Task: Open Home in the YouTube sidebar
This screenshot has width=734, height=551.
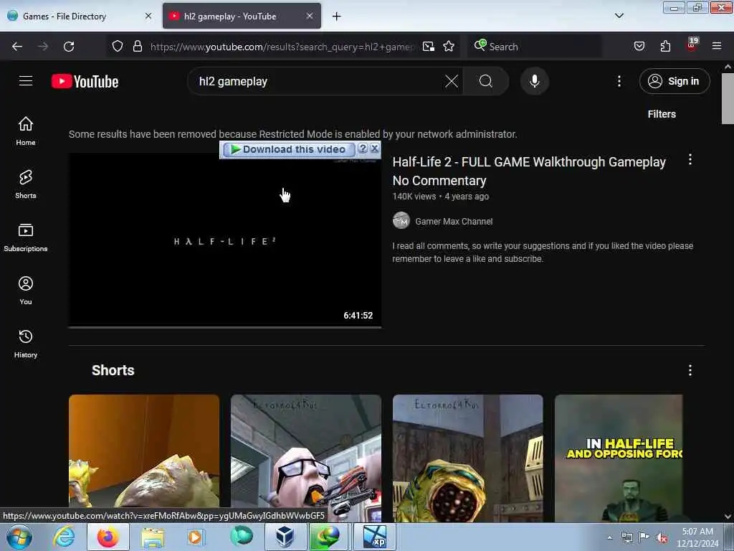Action: (x=26, y=131)
